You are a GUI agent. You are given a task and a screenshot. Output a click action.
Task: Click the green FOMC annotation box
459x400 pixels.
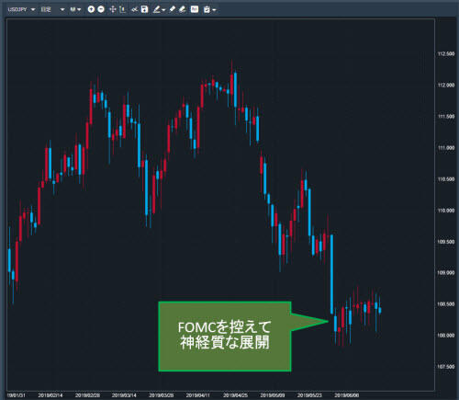point(225,337)
